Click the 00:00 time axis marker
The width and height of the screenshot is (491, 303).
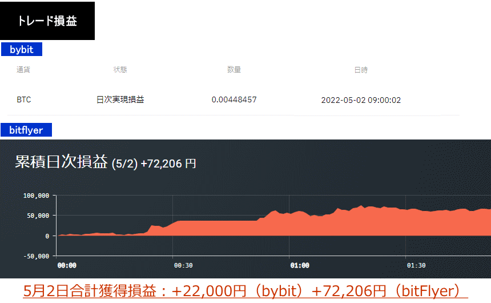pos(67,265)
